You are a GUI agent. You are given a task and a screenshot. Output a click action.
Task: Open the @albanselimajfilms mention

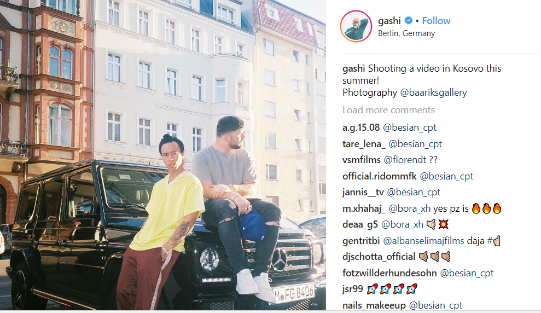pos(424,241)
